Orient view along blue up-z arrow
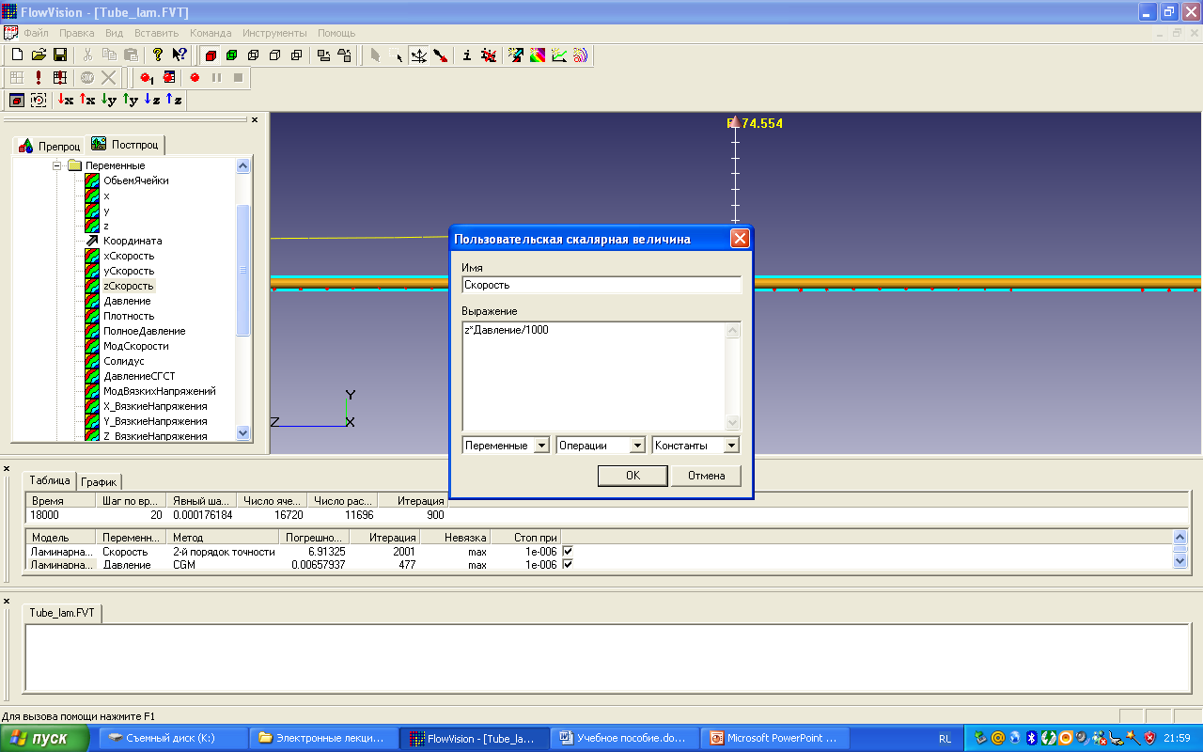 click(x=174, y=100)
